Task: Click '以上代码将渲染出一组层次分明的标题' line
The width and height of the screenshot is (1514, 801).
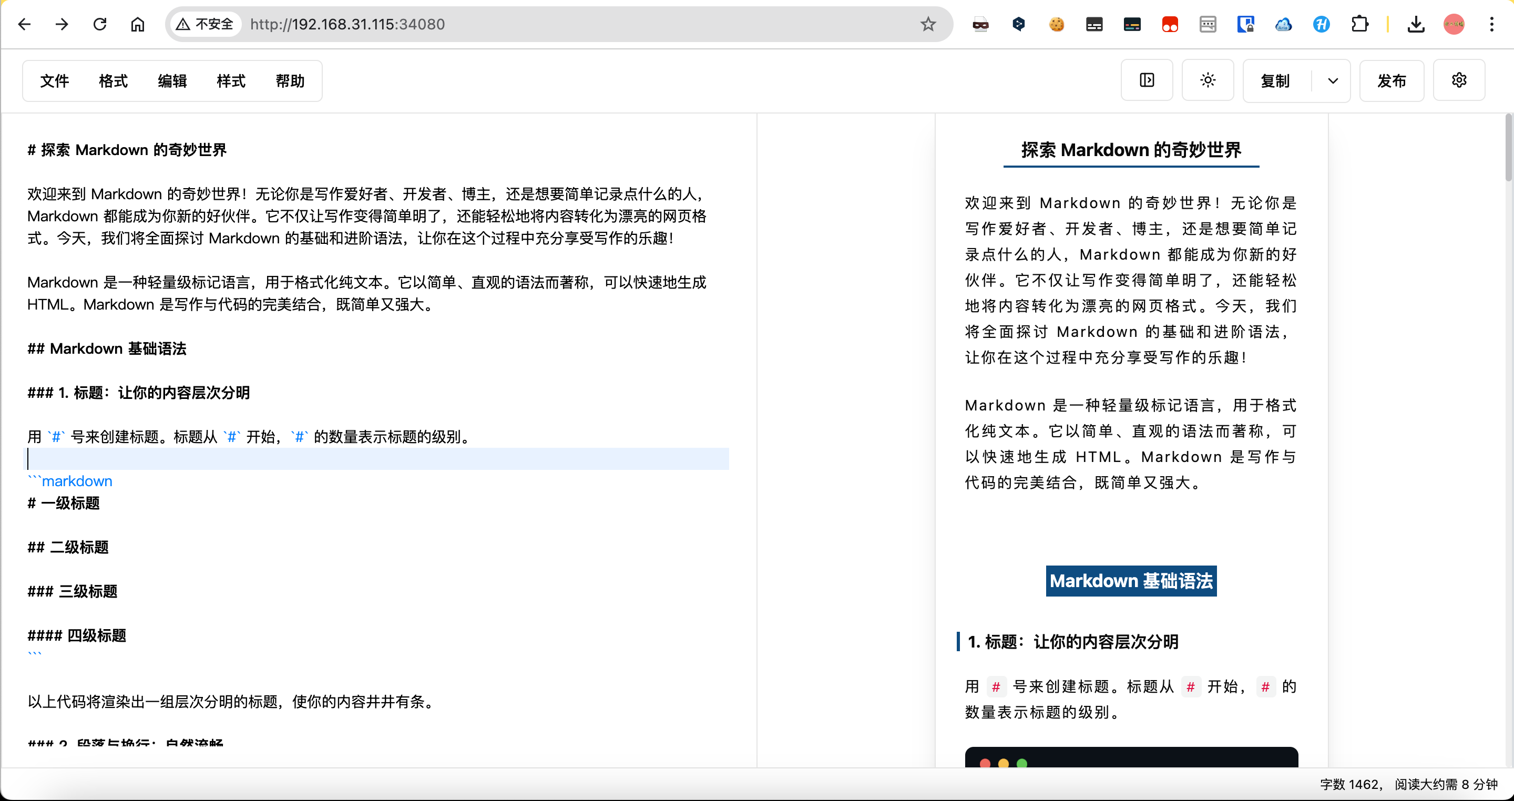Action: tap(233, 702)
